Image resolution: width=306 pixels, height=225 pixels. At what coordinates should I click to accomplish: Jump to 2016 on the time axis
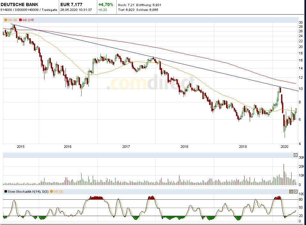coord(67,147)
